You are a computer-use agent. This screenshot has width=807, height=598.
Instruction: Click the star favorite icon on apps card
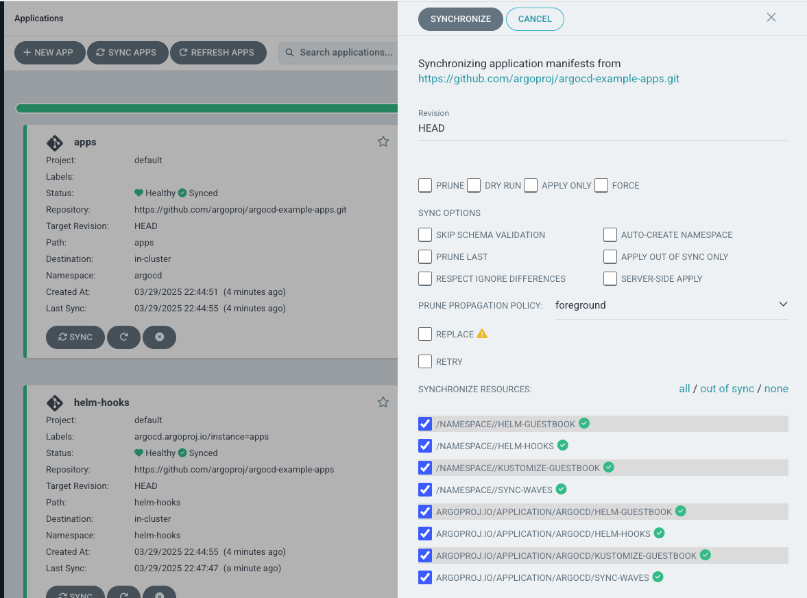tap(383, 141)
